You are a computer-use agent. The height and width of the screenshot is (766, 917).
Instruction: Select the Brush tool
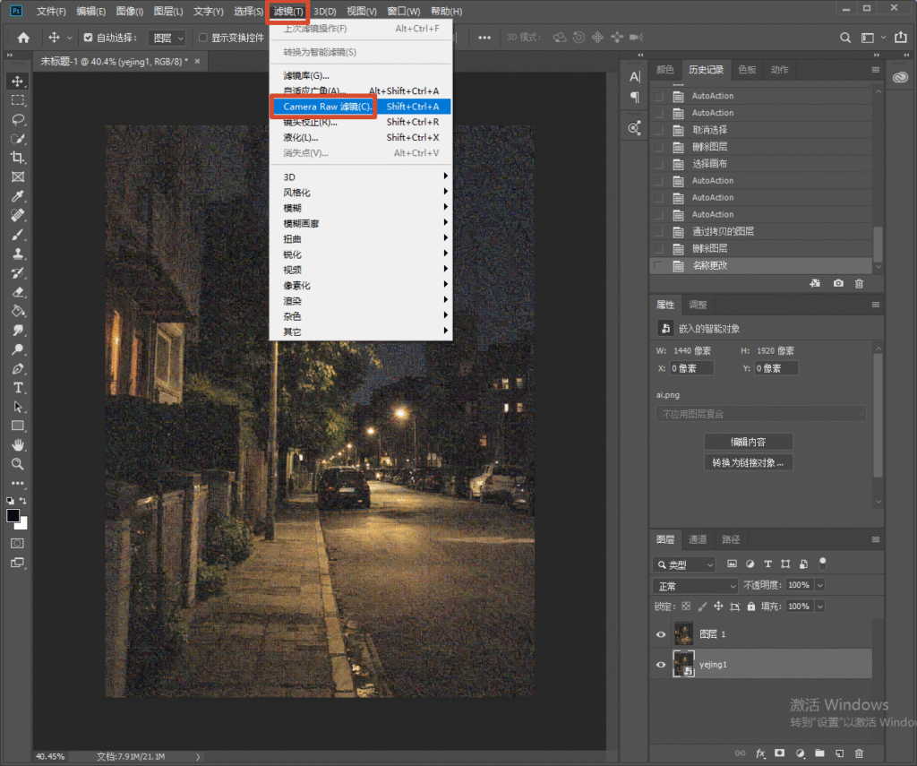click(18, 235)
